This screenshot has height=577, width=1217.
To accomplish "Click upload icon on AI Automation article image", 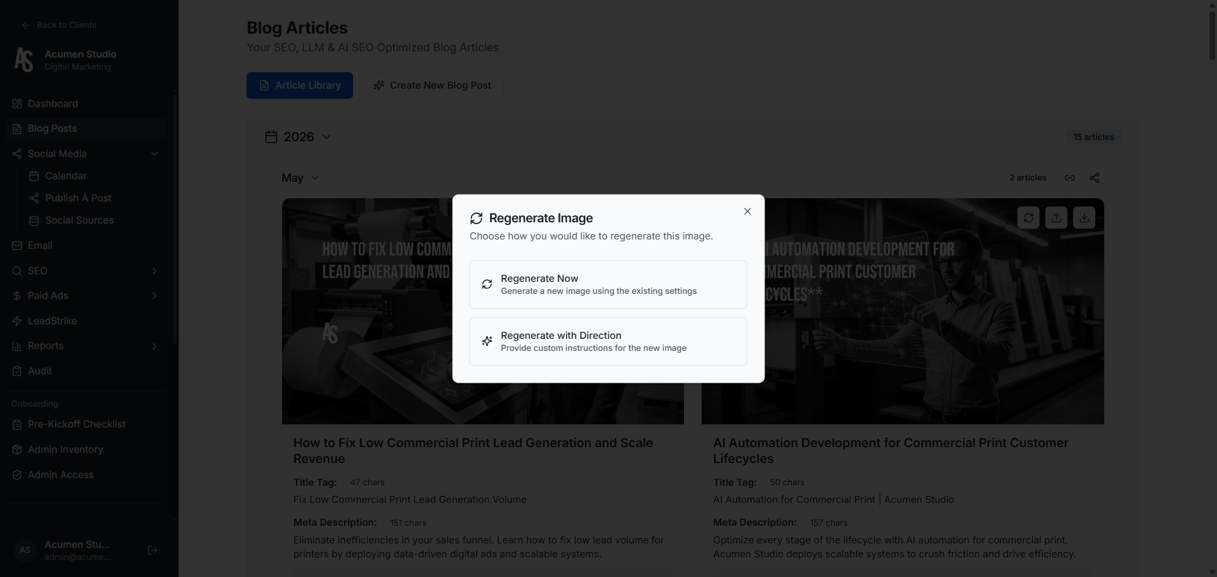I will [1056, 218].
